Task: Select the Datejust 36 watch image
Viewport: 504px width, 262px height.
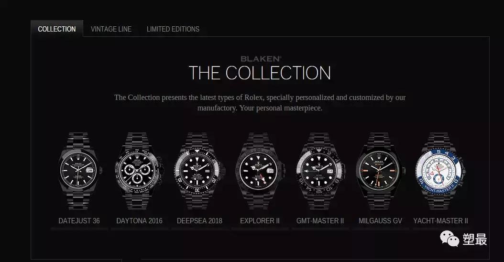Action: 79,171
